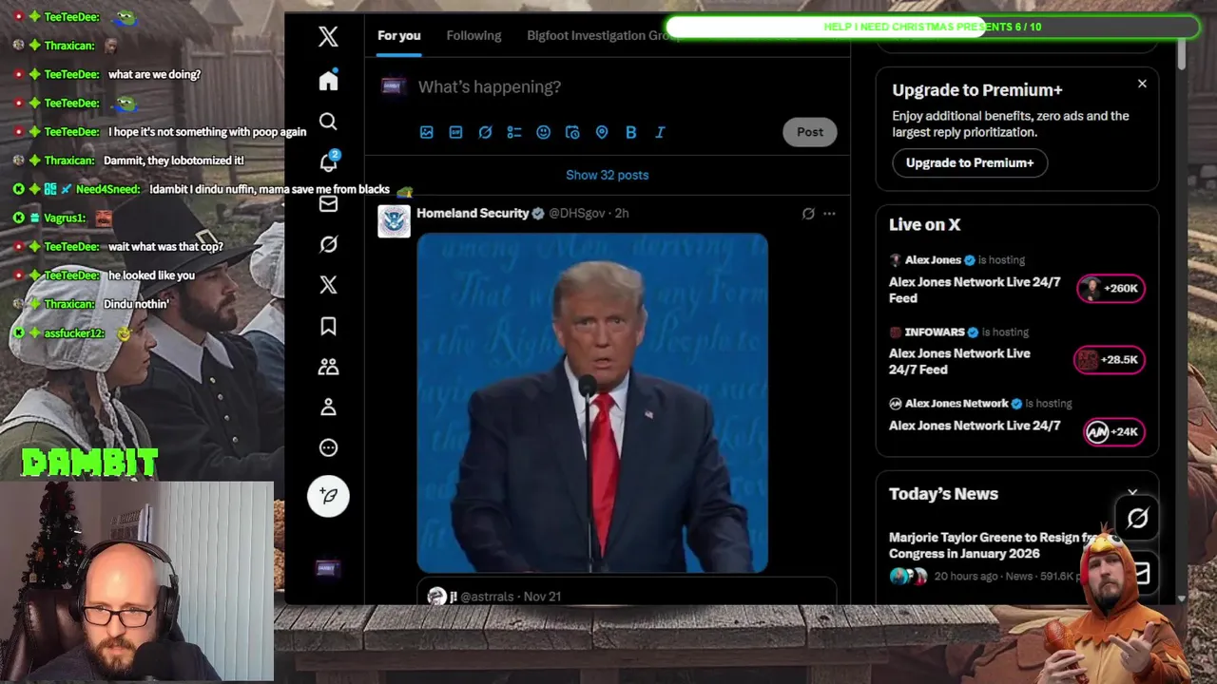Click the composer profile avatar

tap(393, 86)
